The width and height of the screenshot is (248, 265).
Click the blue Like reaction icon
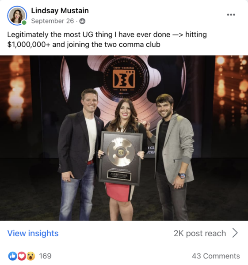click(12, 256)
